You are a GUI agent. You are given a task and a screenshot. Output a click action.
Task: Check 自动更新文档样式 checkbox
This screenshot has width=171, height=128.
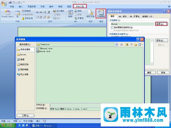coord(112,27)
